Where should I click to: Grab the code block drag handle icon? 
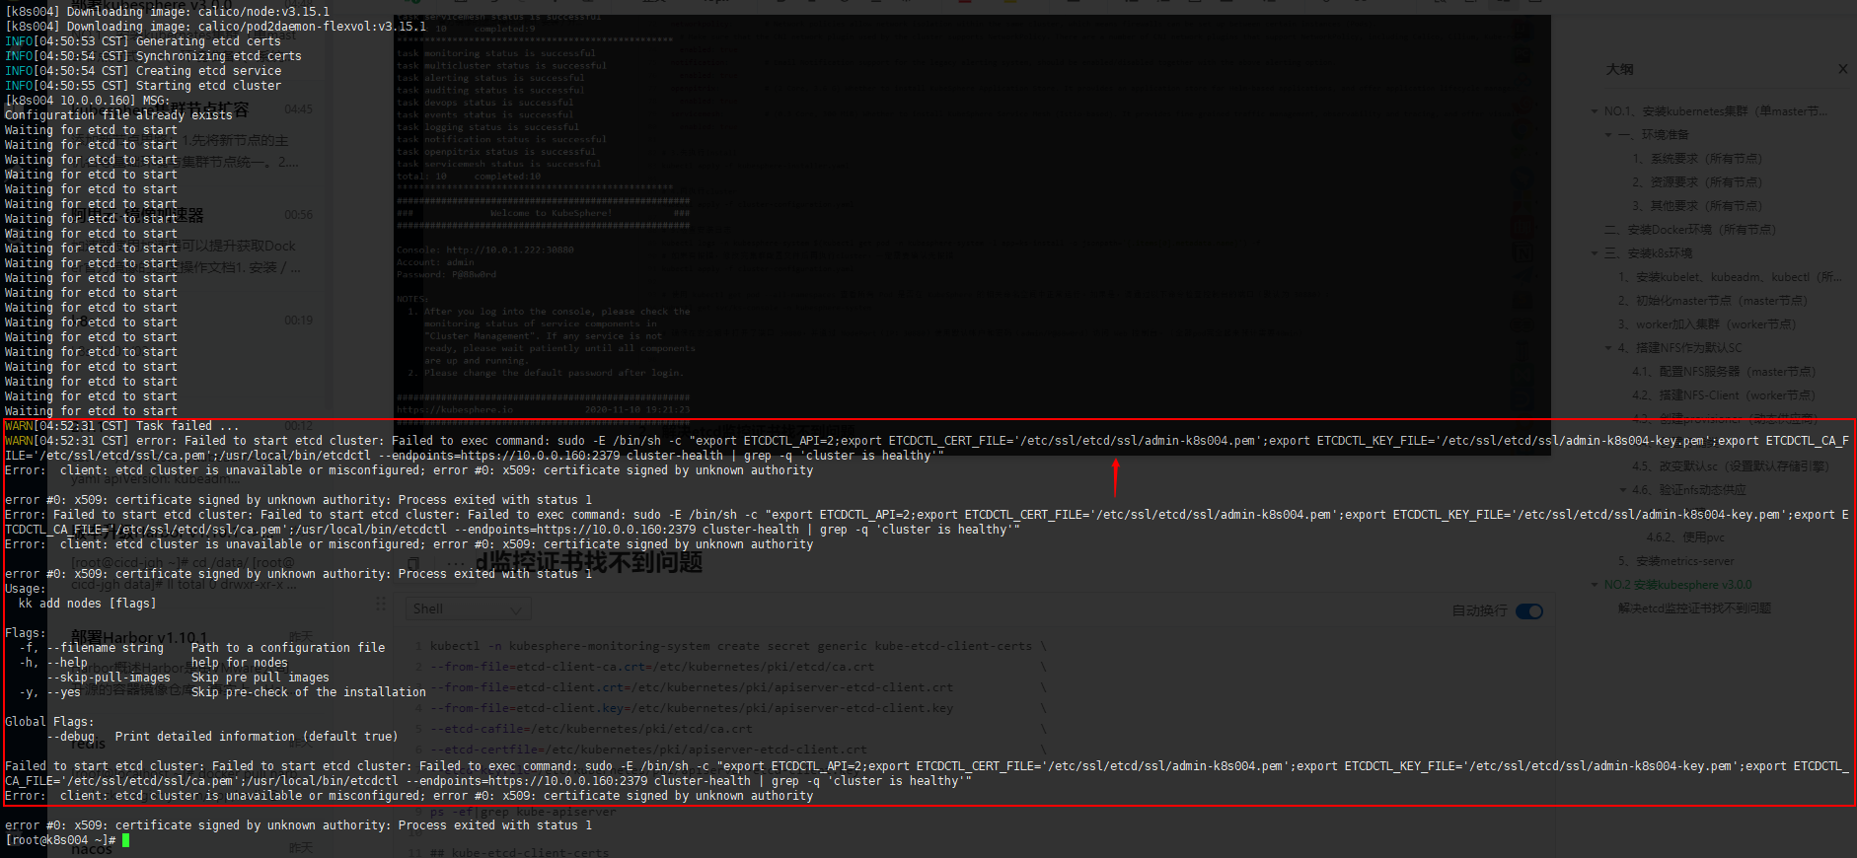(x=381, y=604)
